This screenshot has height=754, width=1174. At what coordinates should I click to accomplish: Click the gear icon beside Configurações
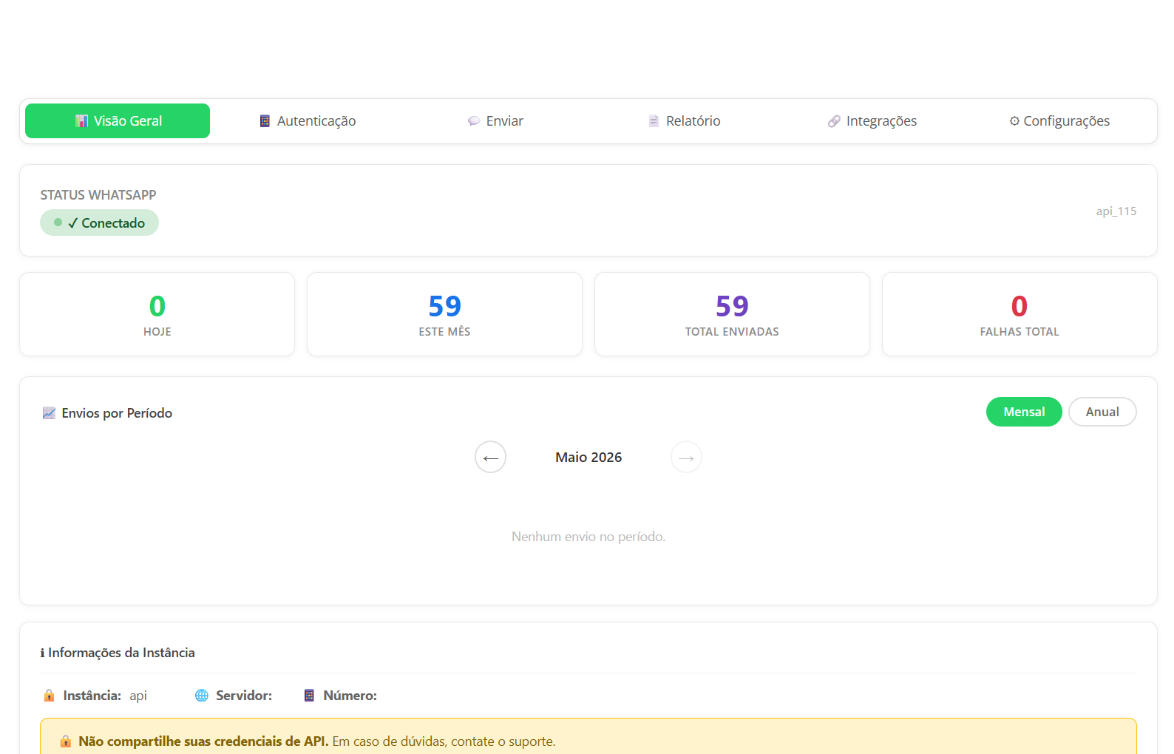point(1014,121)
